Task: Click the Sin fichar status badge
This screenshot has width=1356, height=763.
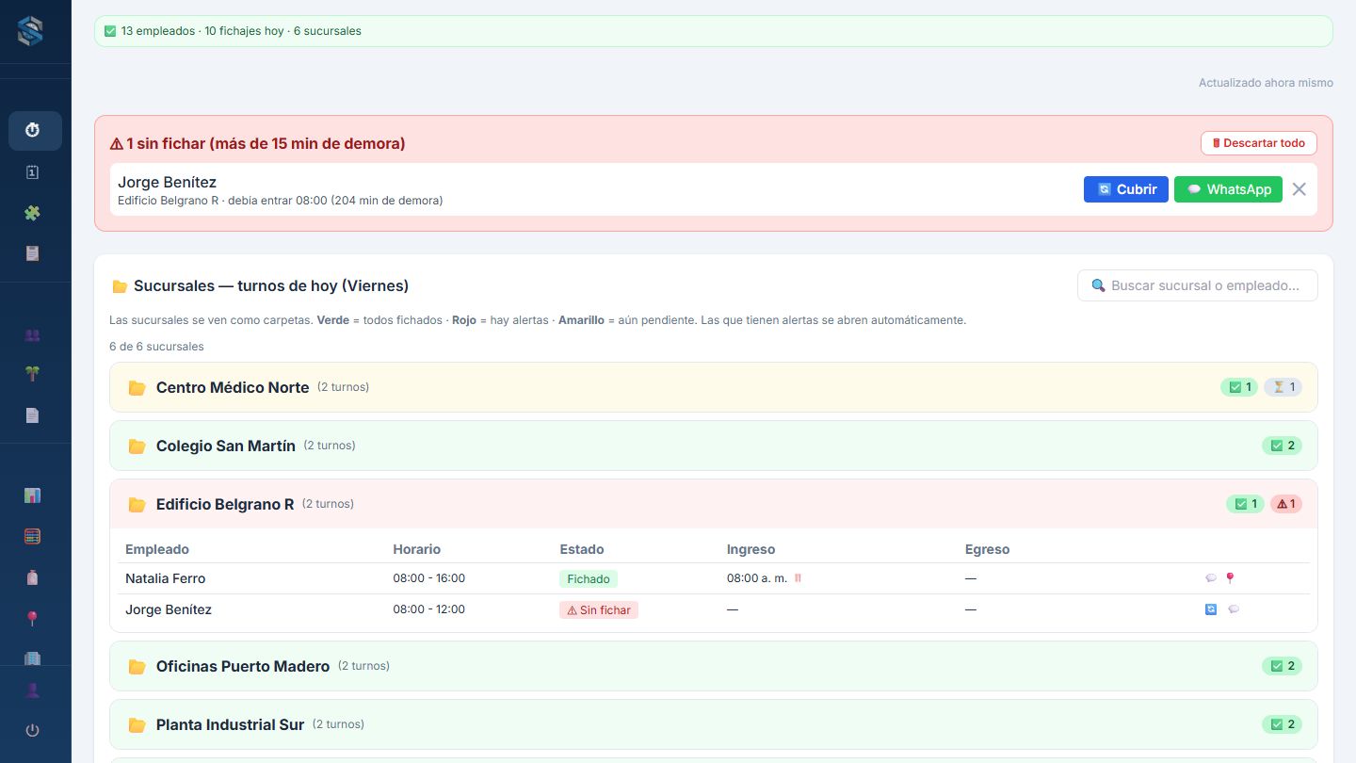Action: [x=599, y=610]
